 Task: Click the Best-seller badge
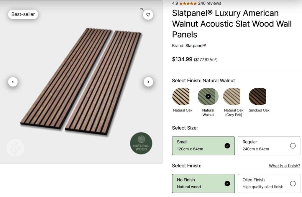click(23, 14)
